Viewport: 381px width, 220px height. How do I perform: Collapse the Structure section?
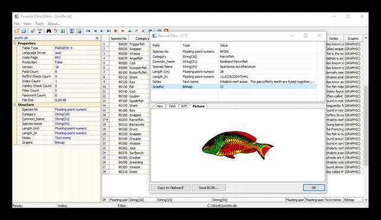coord(15,104)
